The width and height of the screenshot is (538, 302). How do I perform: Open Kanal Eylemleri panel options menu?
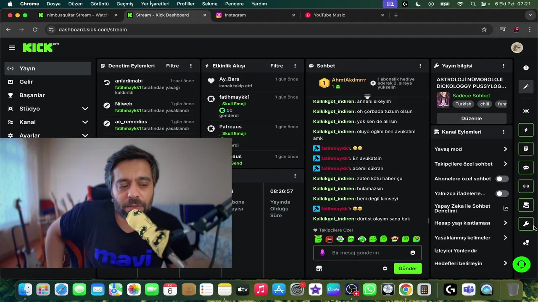(x=504, y=132)
